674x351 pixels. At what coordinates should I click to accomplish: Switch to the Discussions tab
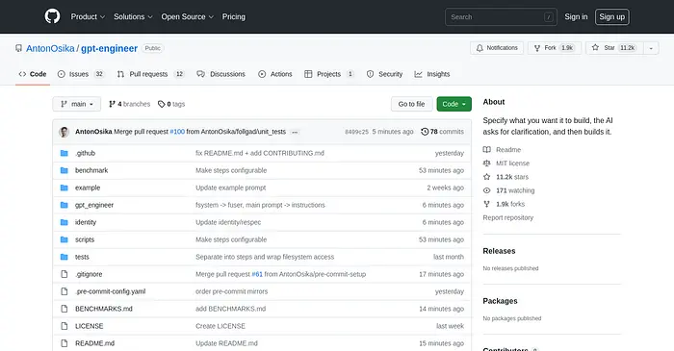click(x=220, y=74)
